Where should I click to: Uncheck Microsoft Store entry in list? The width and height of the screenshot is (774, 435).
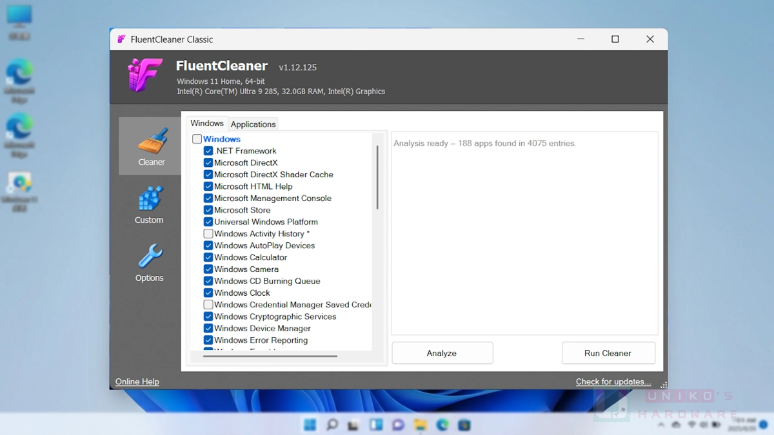[208, 210]
